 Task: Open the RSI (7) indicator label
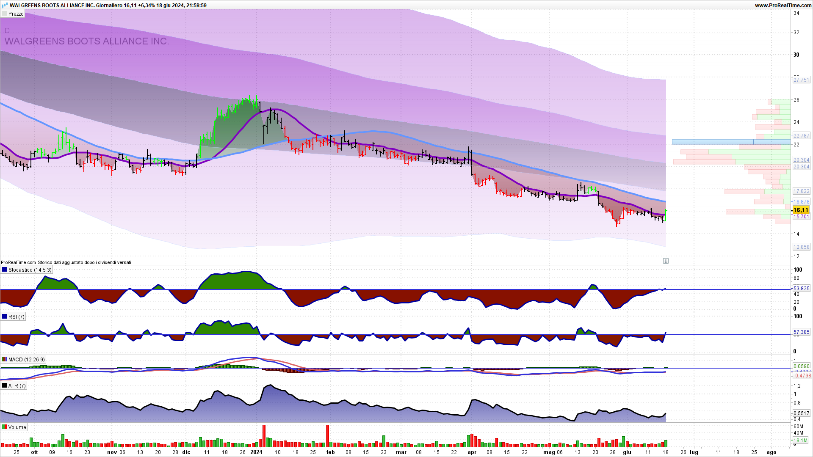(16, 317)
